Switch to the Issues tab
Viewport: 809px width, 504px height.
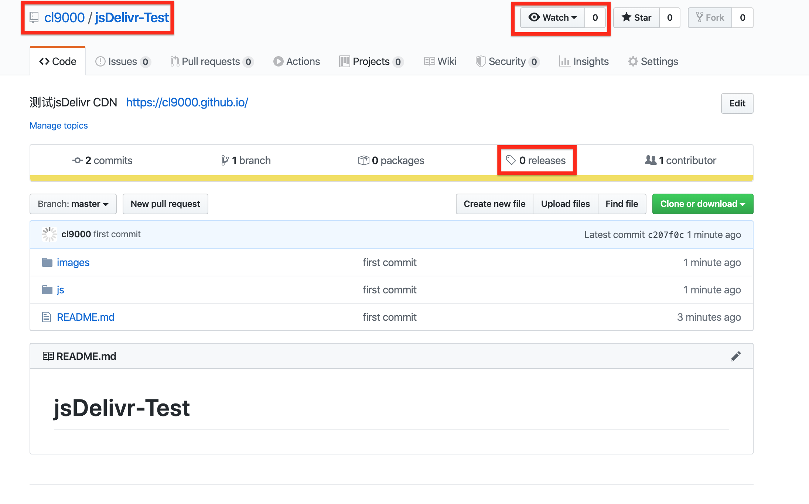click(123, 61)
